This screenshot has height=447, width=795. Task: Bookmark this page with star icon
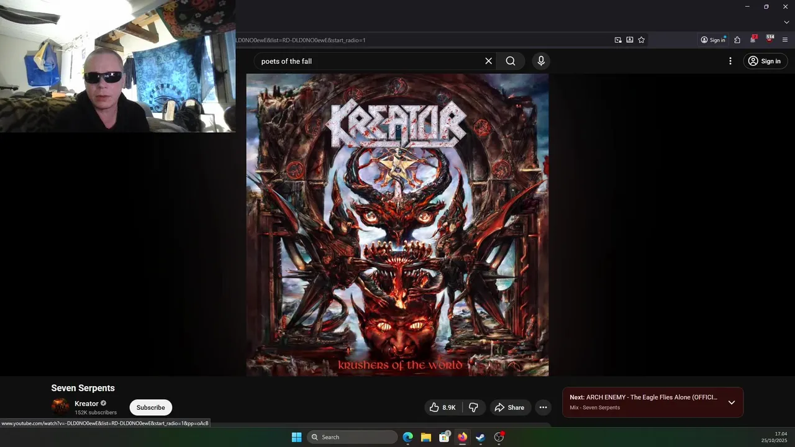coord(642,40)
